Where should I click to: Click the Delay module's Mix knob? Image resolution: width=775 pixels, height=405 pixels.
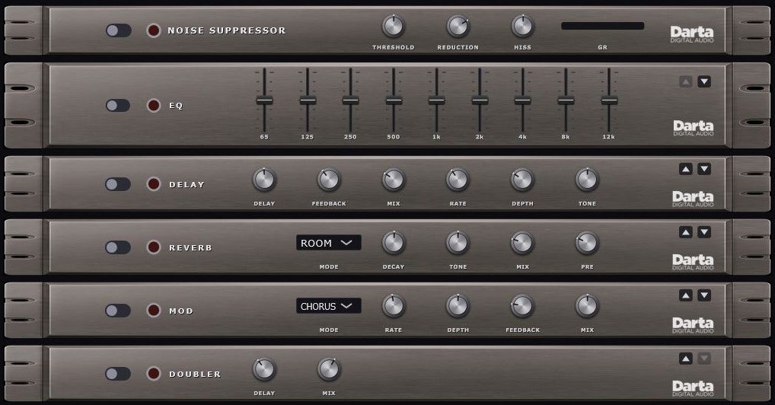394,180
